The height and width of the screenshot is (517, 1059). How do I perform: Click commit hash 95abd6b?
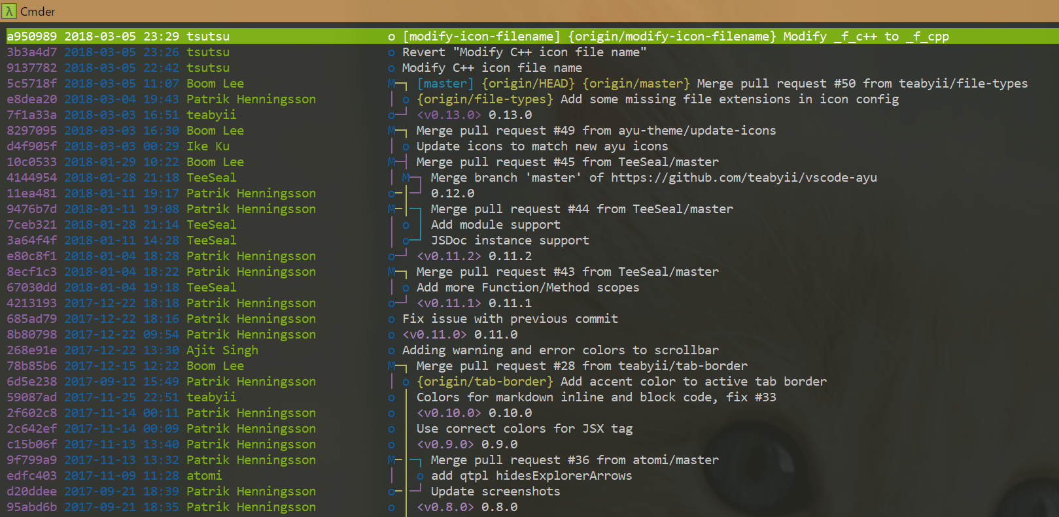(x=31, y=507)
